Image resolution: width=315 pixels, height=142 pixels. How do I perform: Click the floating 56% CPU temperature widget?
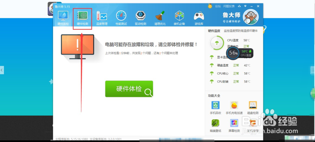(x=240, y=53)
